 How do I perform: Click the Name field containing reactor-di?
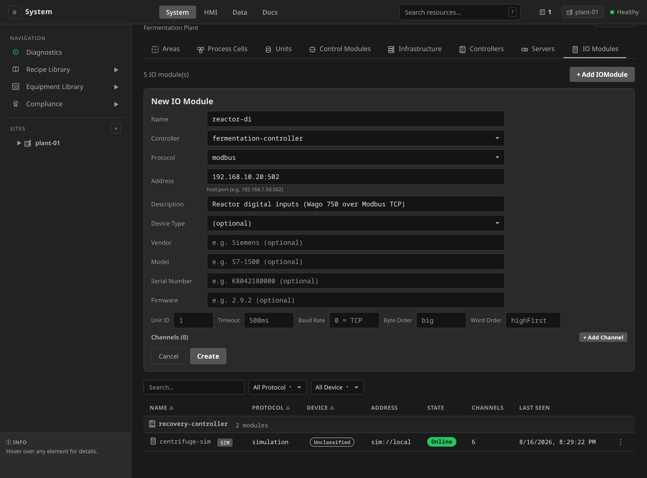click(356, 119)
